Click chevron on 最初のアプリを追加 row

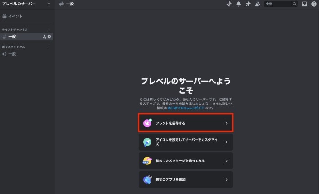226,180
